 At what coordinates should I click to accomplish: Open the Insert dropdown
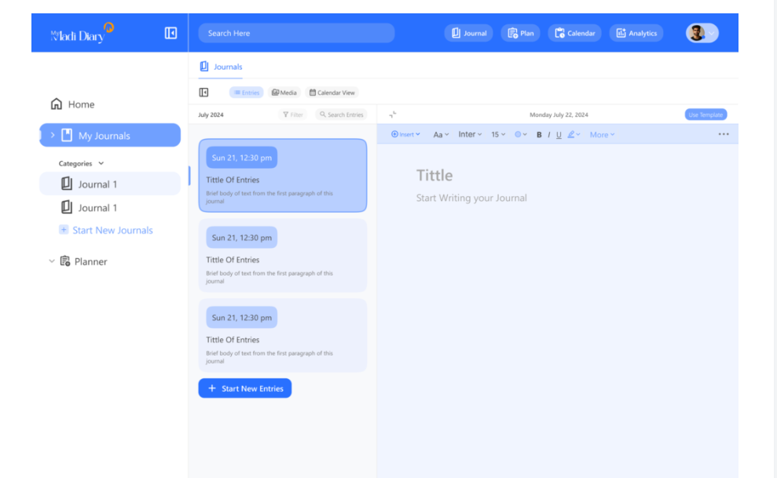(x=405, y=134)
